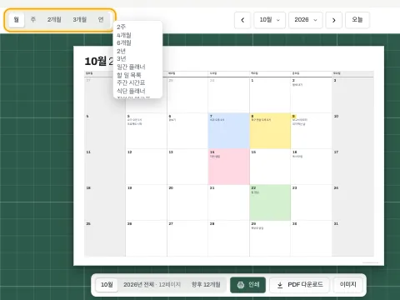Click the day 16 calendar cell
This screenshot has width=400, height=300.
click(x=311, y=167)
